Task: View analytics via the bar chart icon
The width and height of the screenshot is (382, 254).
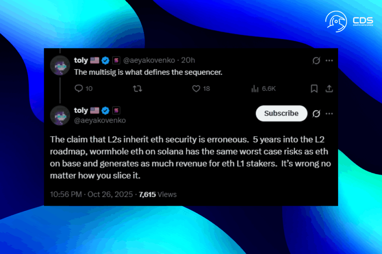Action: (x=255, y=89)
